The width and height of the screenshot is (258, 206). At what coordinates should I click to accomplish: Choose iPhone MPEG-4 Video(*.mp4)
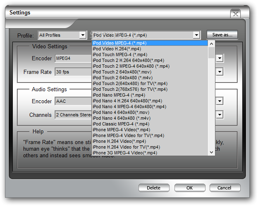point(150,130)
